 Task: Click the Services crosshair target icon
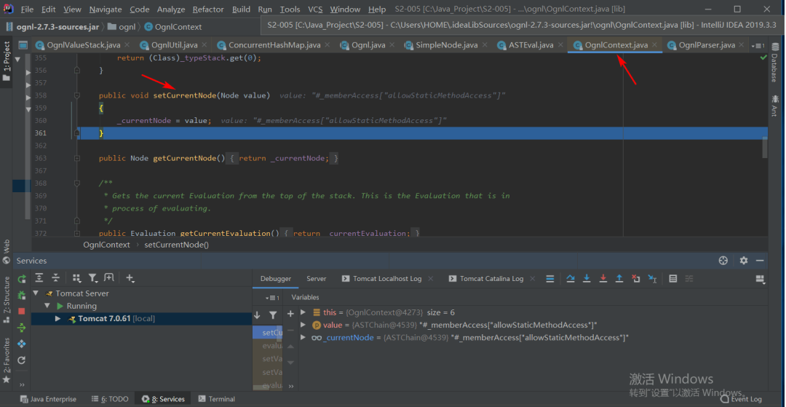coord(723,261)
